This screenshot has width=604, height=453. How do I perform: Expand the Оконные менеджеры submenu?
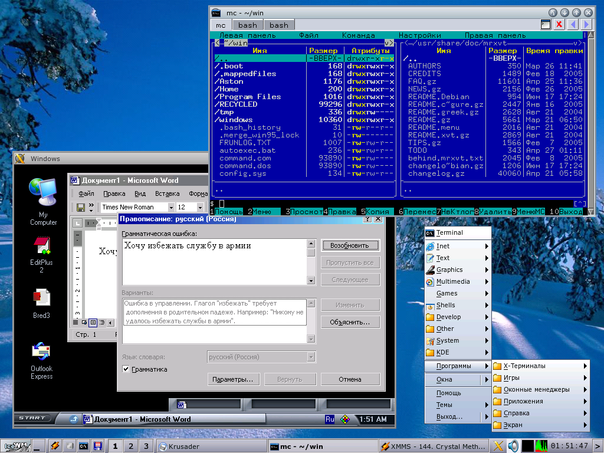point(540,389)
